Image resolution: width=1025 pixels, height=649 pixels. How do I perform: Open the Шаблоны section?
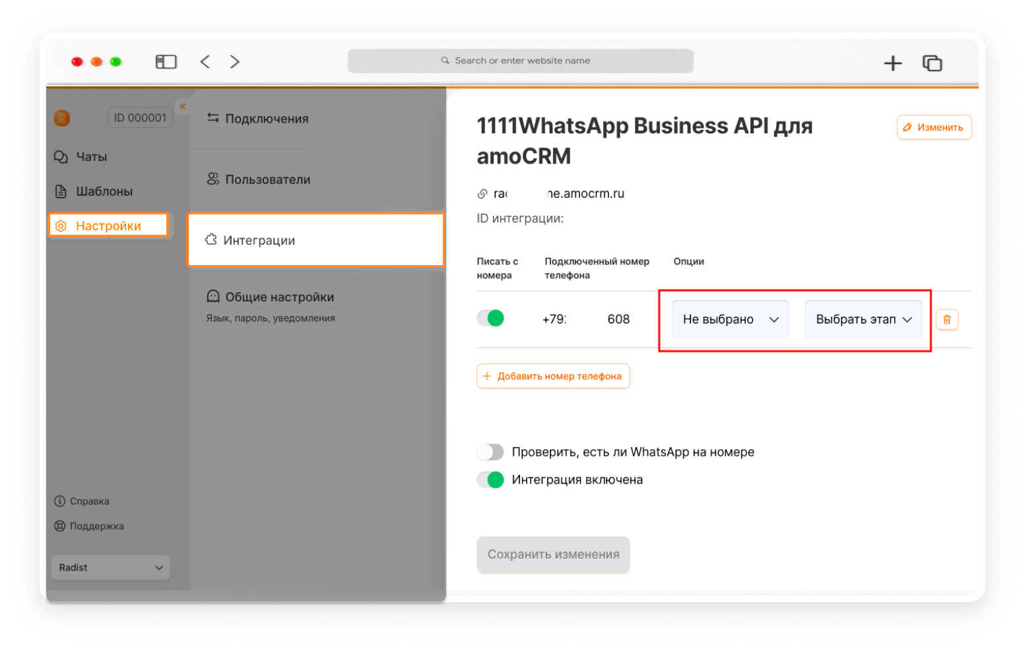pyautogui.click(x=93, y=191)
